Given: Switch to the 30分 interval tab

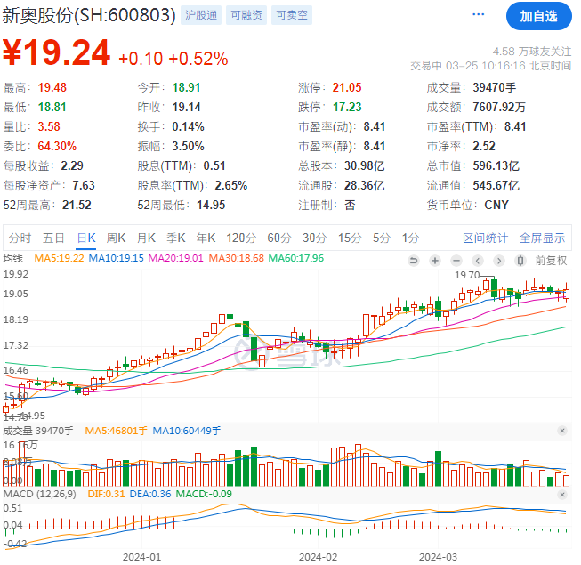Looking at the screenshot, I should (x=315, y=238).
